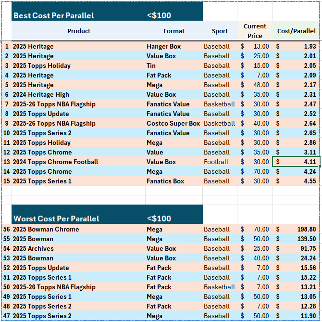Click the 'Fanatics Box' format cell

(x=174, y=181)
